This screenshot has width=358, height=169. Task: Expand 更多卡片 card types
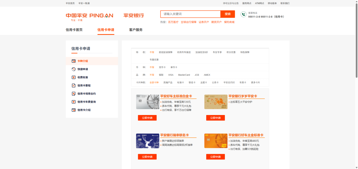(x=255, y=82)
